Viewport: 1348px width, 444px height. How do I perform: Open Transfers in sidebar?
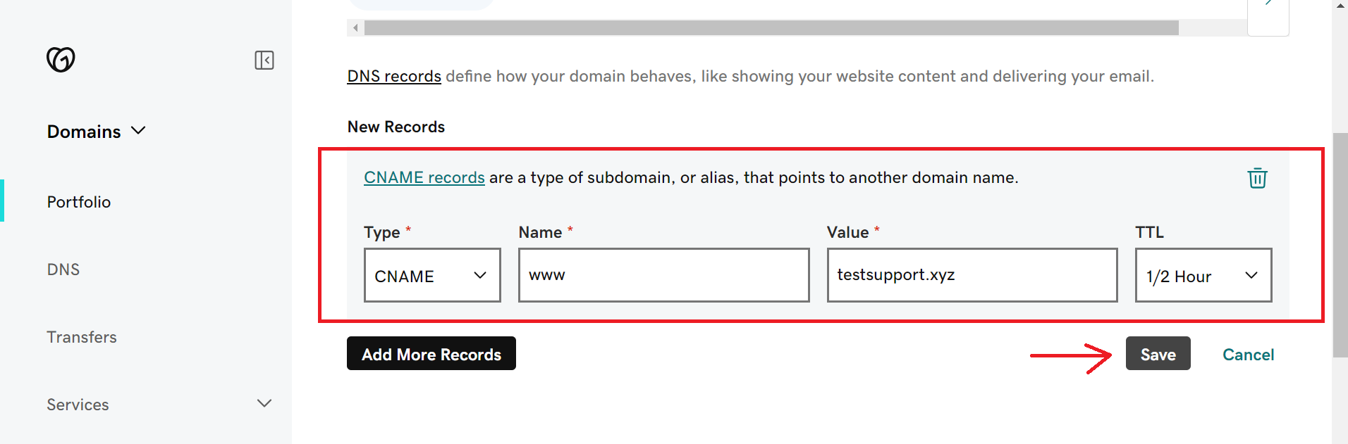click(82, 337)
